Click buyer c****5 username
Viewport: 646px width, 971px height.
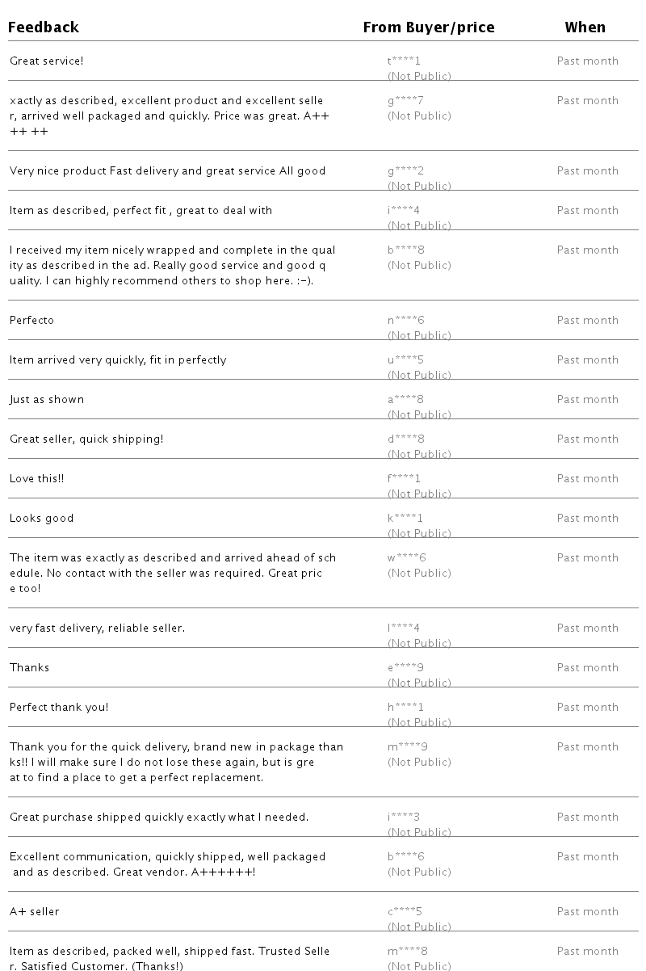405,911
